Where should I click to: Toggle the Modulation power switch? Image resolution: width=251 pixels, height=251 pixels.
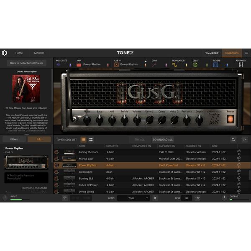click(x=186, y=65)
